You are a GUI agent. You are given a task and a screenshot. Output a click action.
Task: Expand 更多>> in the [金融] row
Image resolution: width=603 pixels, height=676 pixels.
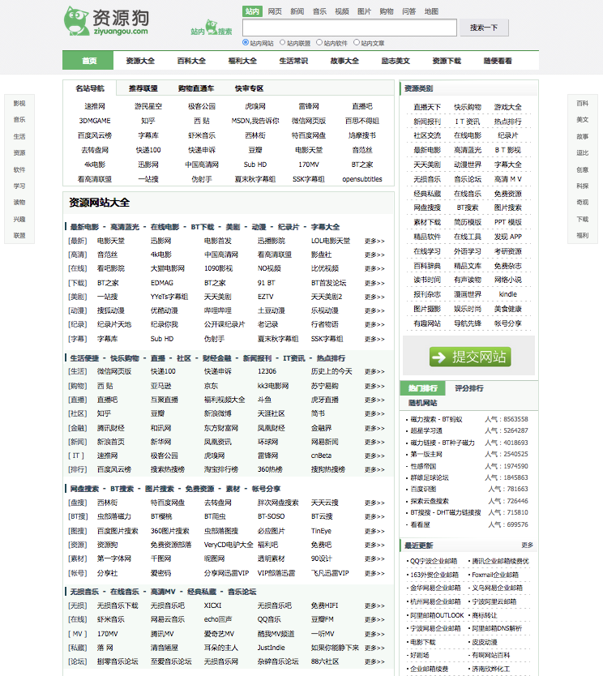pos(374,428)
